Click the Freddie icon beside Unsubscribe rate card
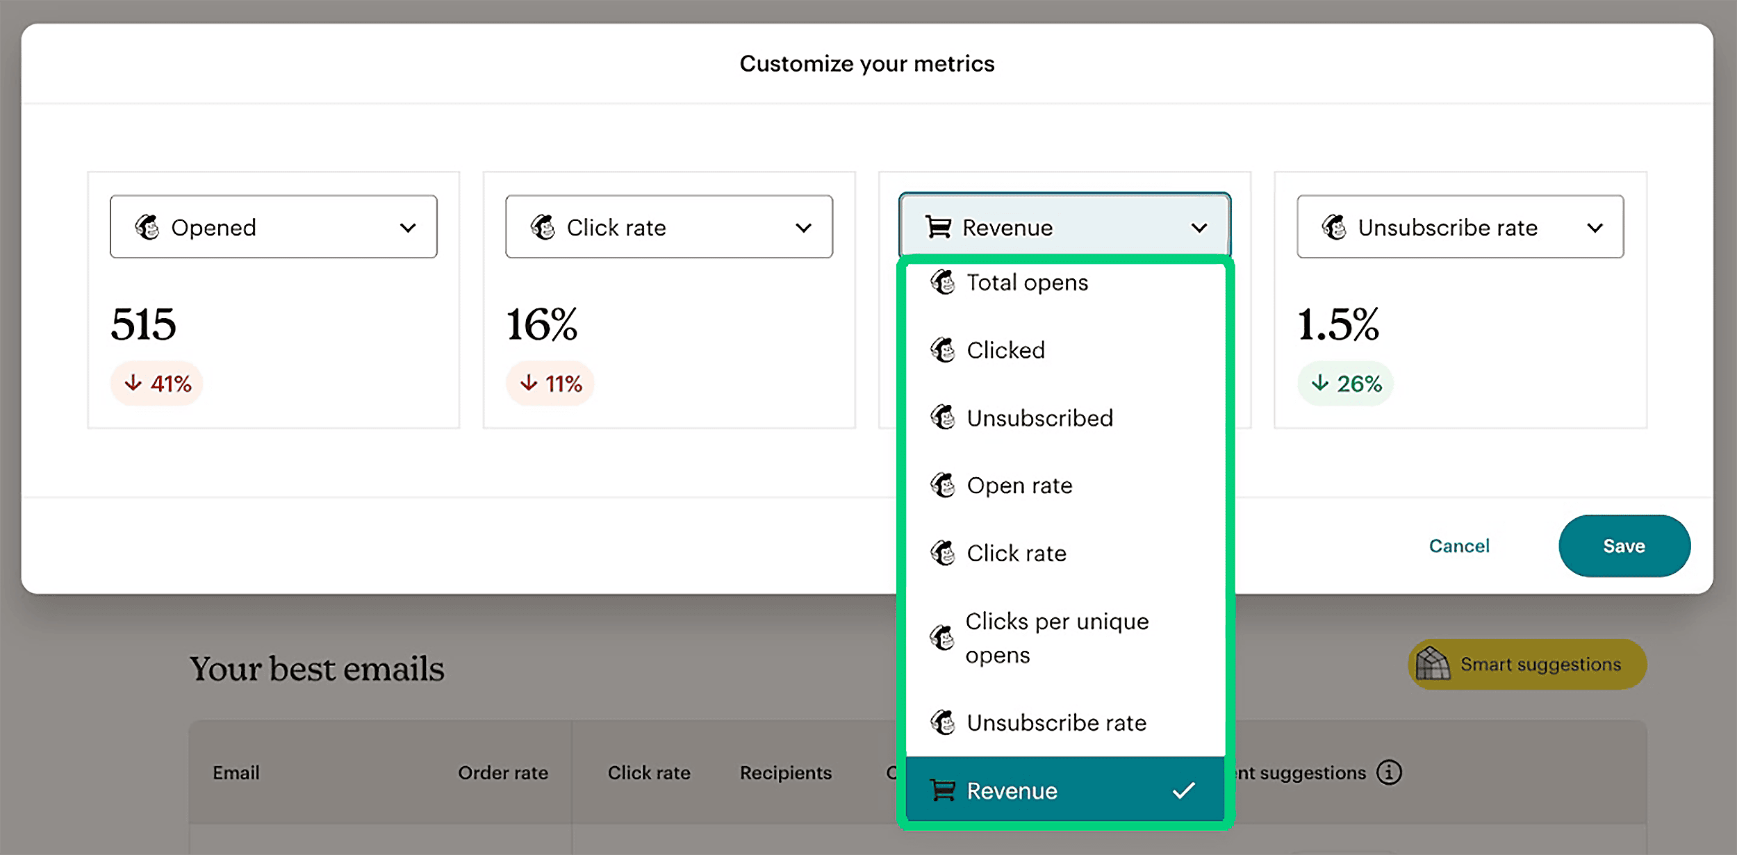 1335,226
